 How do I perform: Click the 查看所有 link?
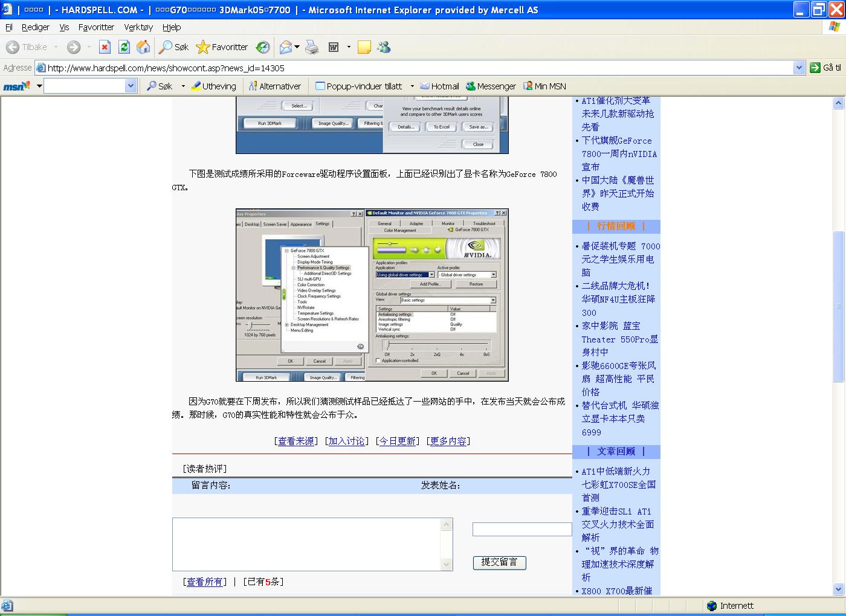tap(205, 582)
